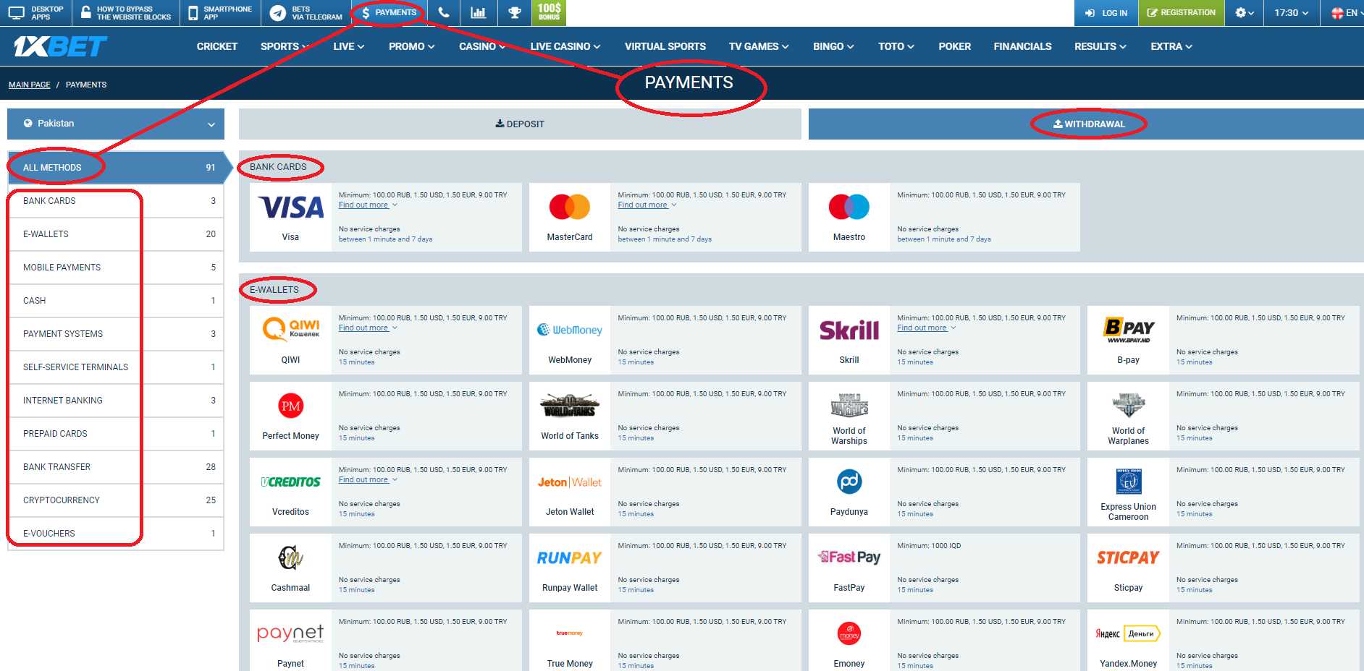Choose the QIWI wallet logo
This screenshot has height=671, width=1364.
[x=290, y=329]
